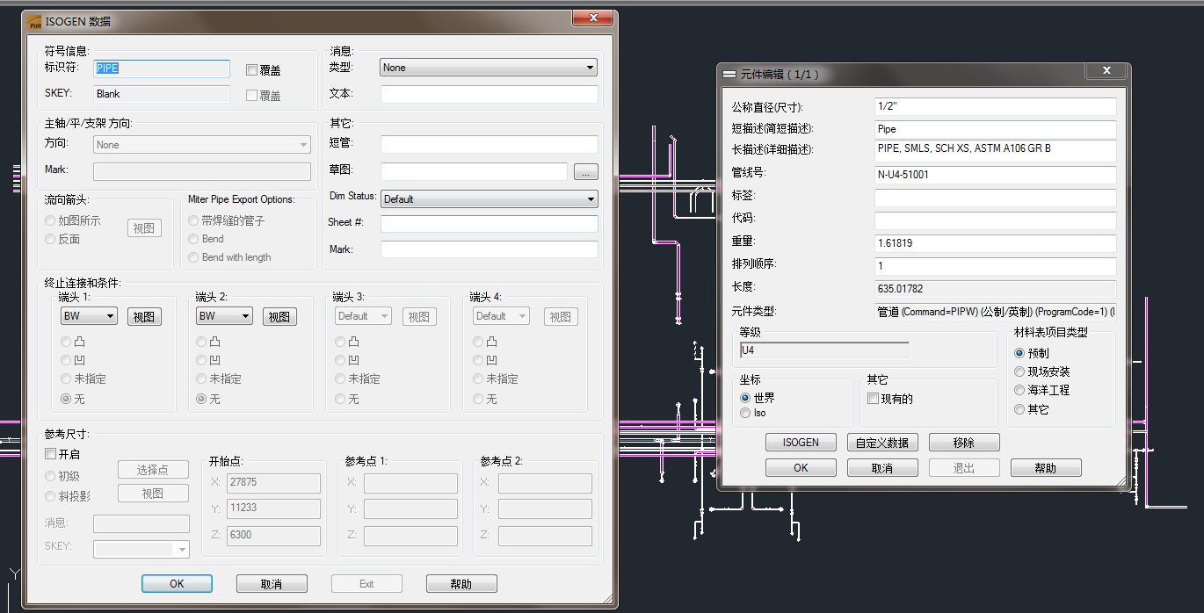Click the 代码 input field
1204x613 pixels.
[995, 220]
